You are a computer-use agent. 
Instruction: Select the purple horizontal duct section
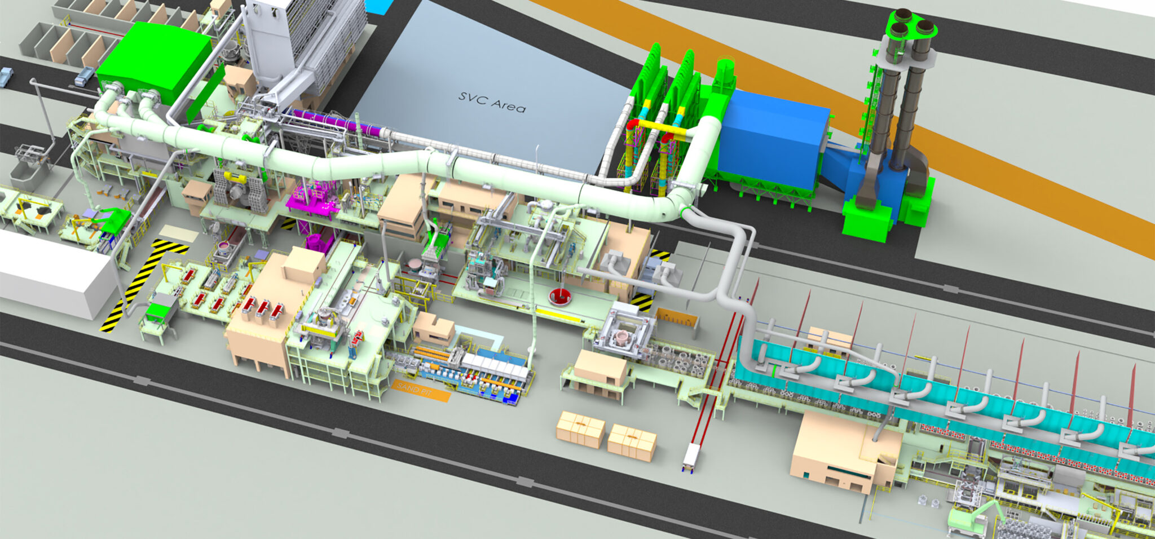(333, 121)
